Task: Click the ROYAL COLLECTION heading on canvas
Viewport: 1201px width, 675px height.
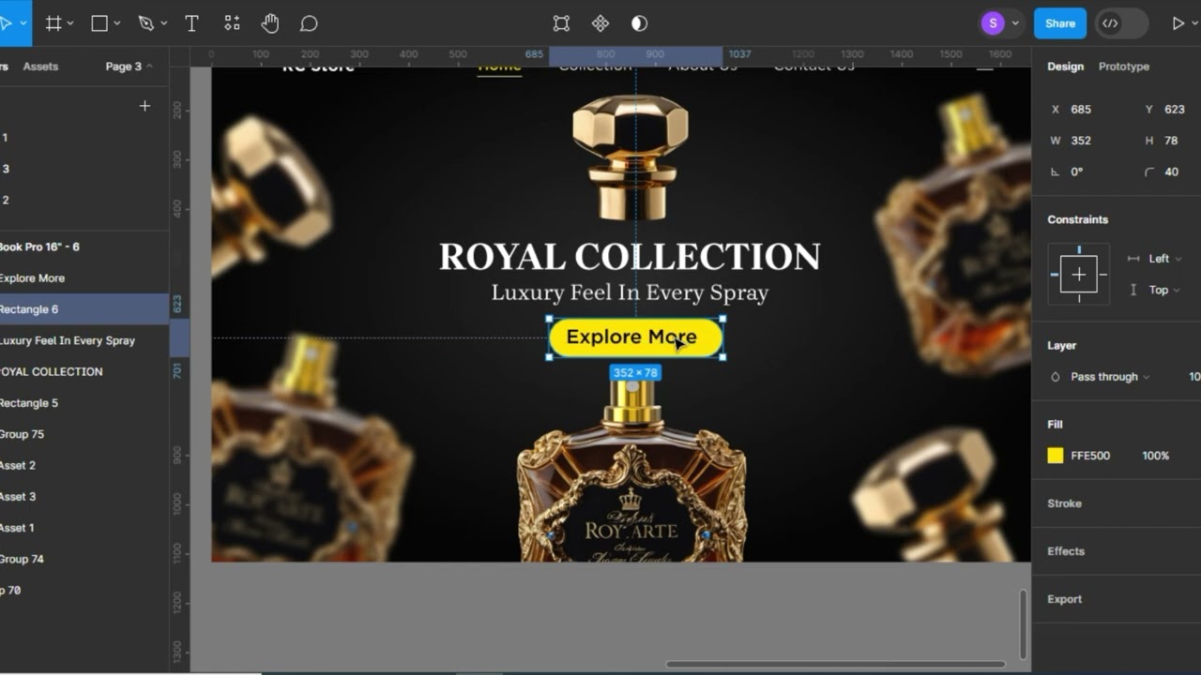Action: click(630, 257)
